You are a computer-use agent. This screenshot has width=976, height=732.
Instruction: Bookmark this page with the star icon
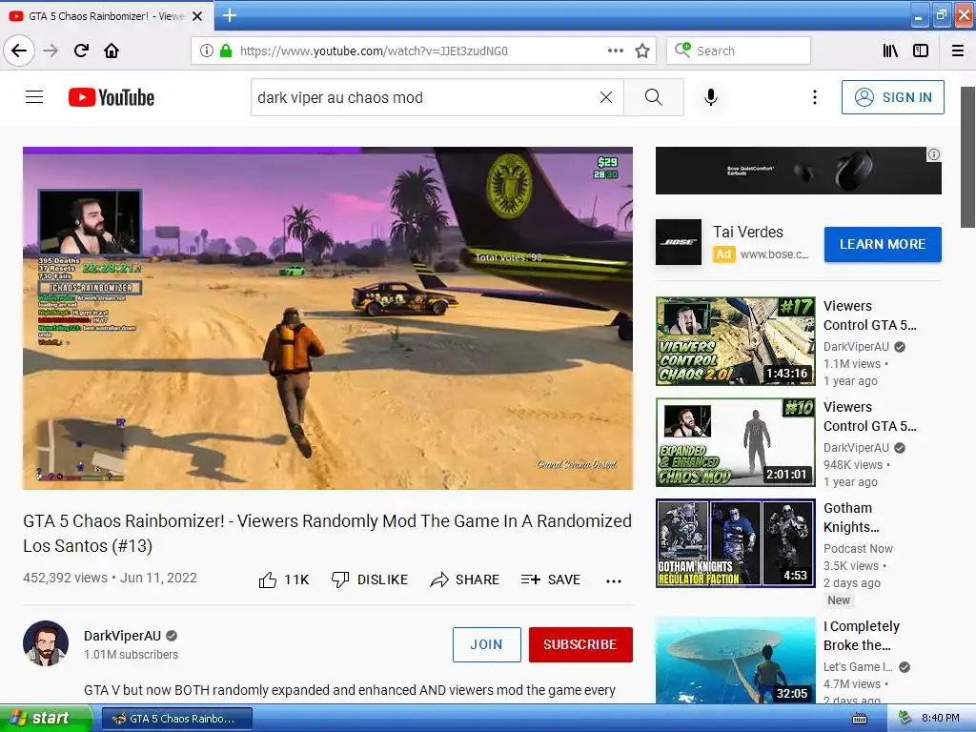pyautogui.click(x=642, y=51)
